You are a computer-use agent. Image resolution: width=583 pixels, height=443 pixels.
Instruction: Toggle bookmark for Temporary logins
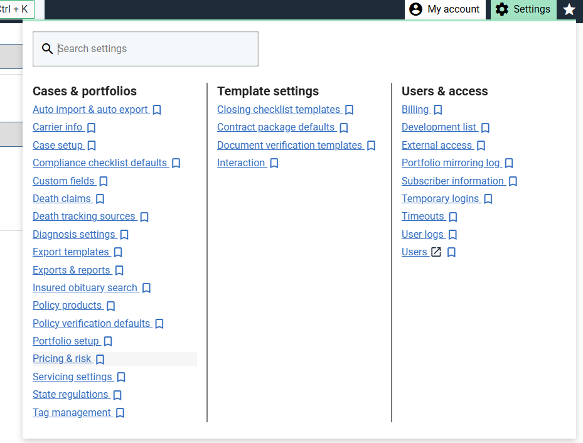488,199
